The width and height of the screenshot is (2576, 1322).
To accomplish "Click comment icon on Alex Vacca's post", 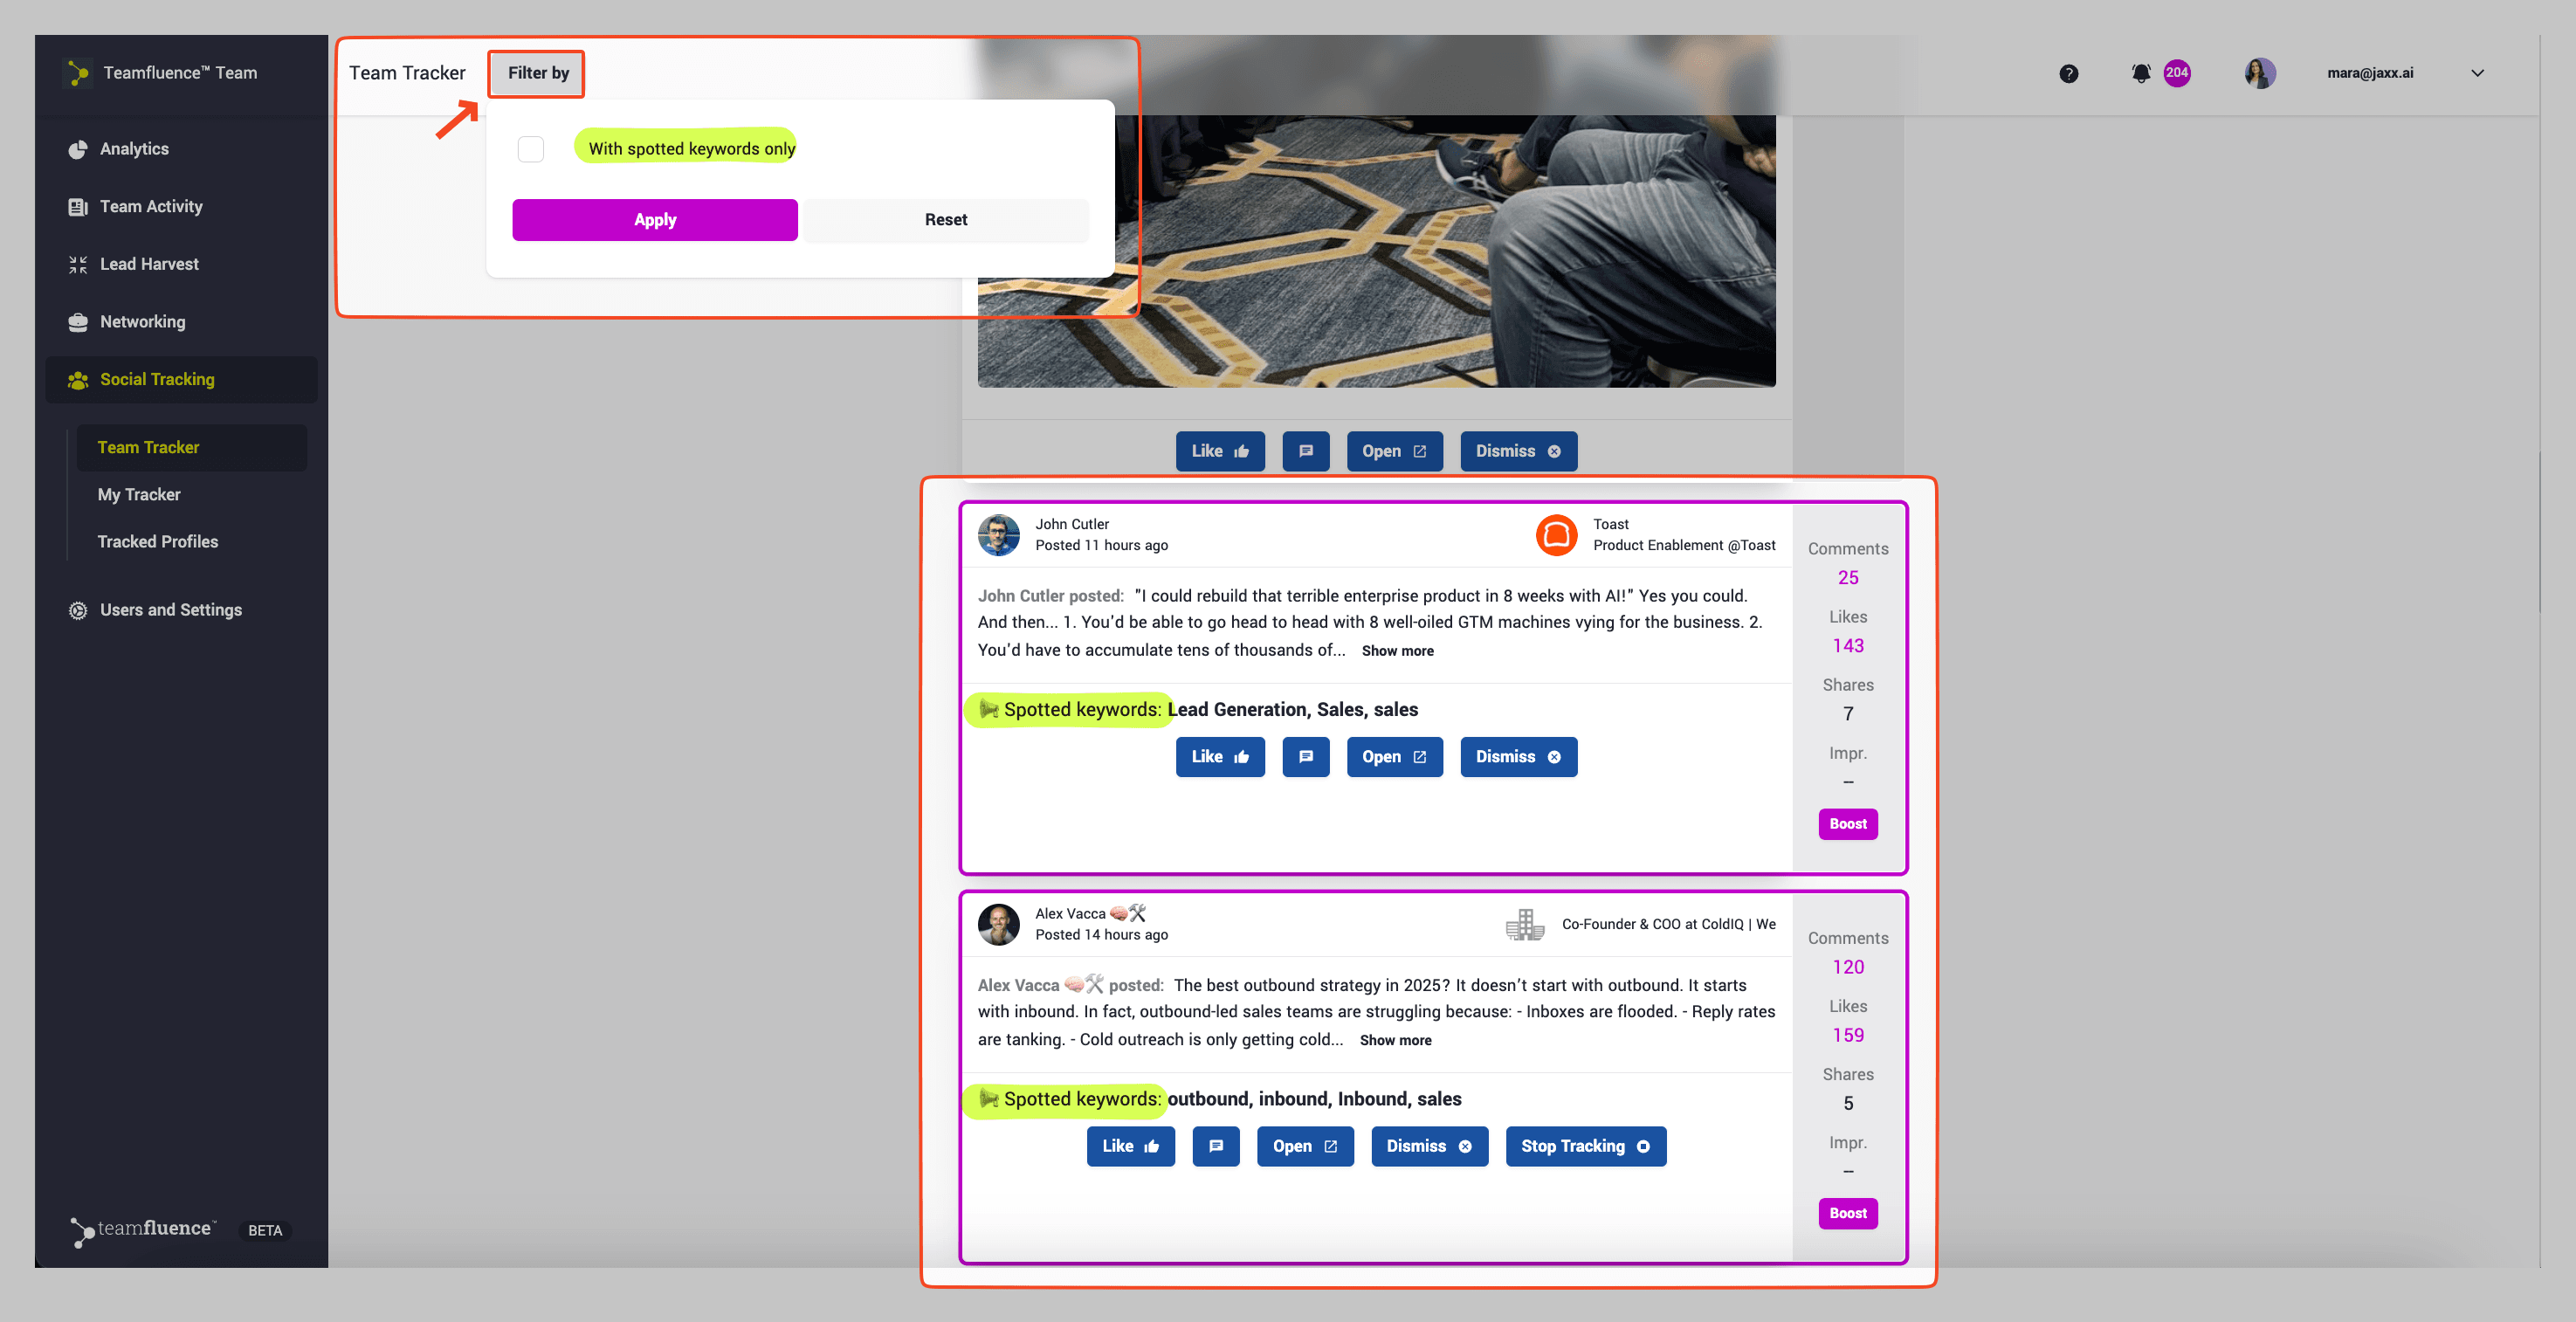I will point(1216,1146).
